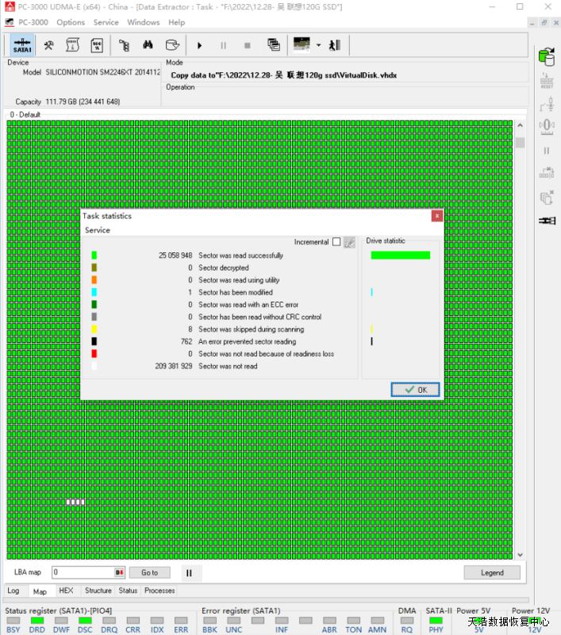Open the wrench and hammer utilities icon

pyautogui.click(x=48, y=45)
